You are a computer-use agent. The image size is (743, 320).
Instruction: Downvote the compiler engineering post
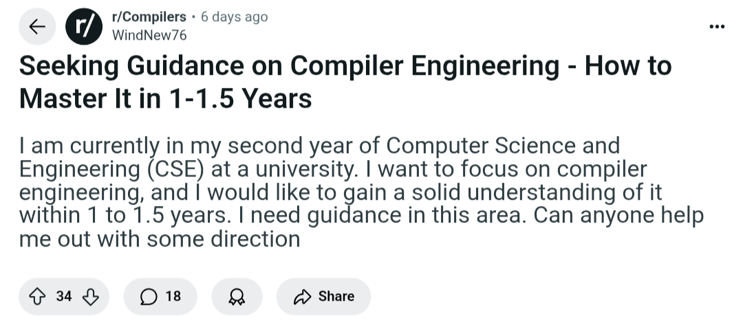click(x=91, y=297)
